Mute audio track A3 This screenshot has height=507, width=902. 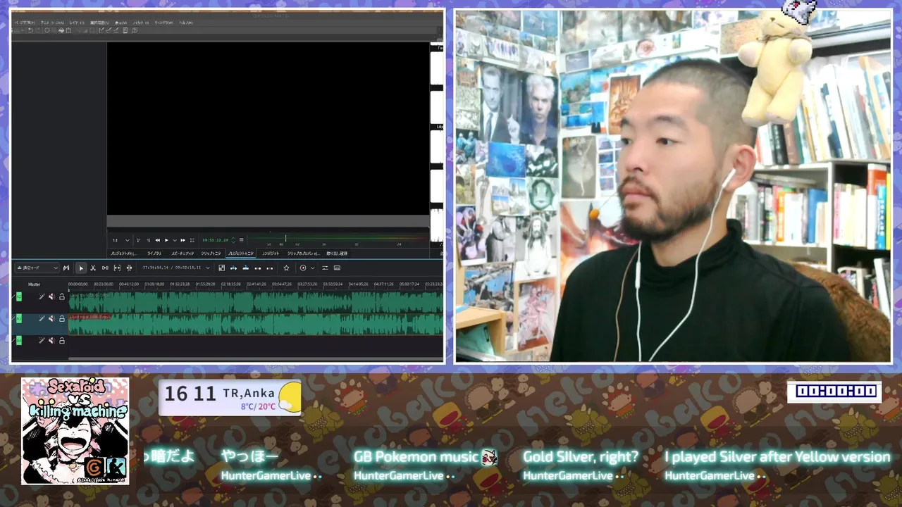(x=51, y=318)
